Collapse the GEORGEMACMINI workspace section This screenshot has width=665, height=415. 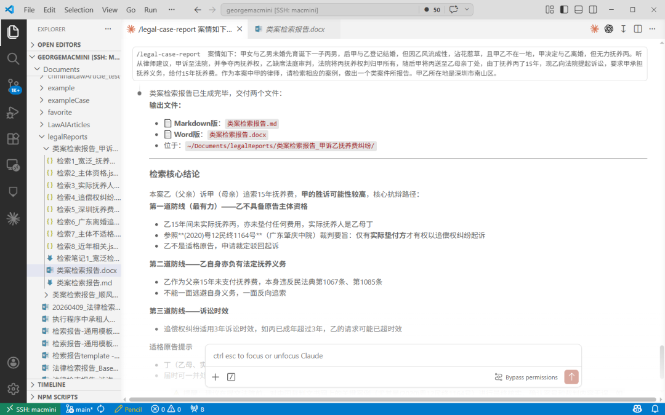point(75,57)
